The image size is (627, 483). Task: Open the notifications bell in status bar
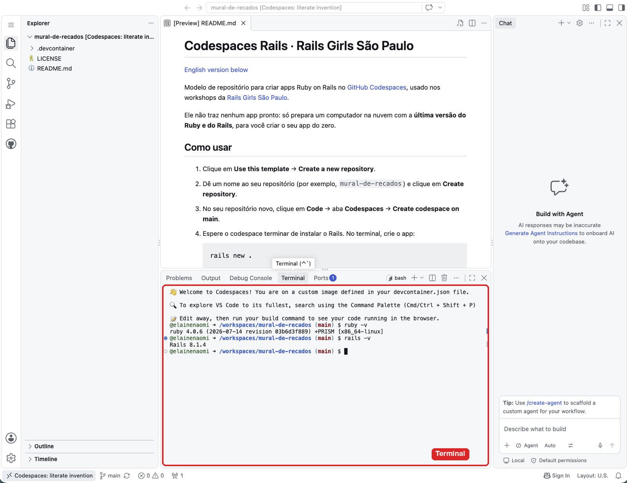[x=618, y=476]
